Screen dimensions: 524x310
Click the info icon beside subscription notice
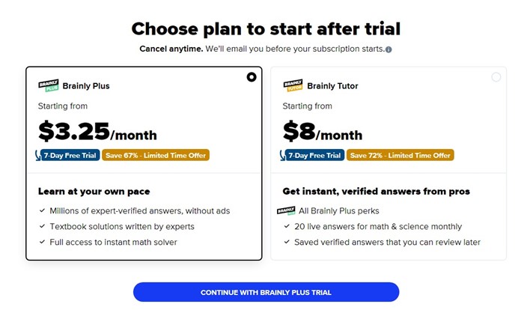[389, 49]
